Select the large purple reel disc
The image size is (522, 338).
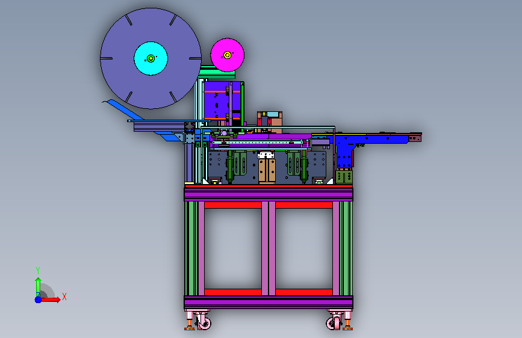[151, 58]
